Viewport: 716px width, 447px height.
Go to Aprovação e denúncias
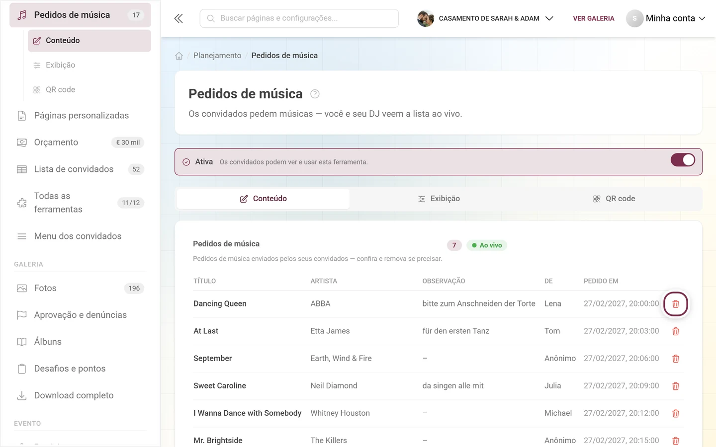click(80, 315)
